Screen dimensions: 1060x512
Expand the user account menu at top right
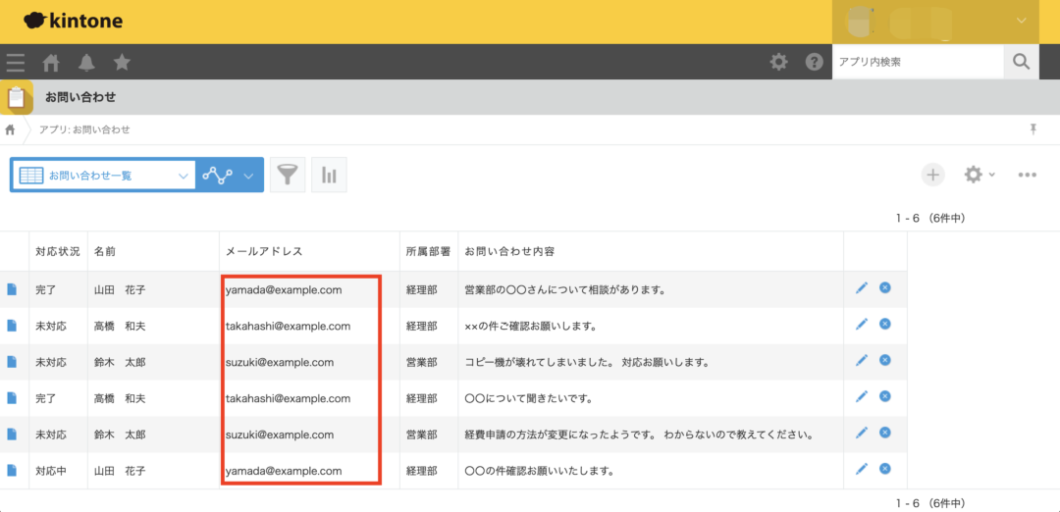point(1023,21)
